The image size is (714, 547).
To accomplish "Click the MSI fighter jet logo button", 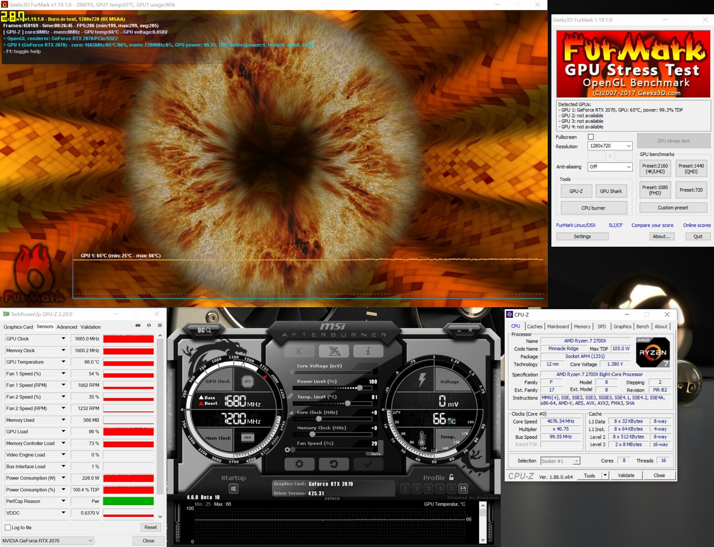I will (x=334, y=351).
